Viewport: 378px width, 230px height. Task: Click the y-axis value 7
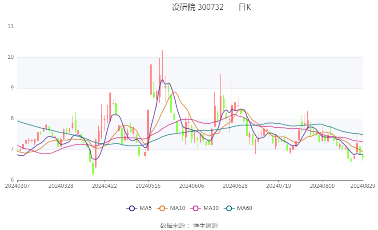pyautogui.click(x=12, y=149)
